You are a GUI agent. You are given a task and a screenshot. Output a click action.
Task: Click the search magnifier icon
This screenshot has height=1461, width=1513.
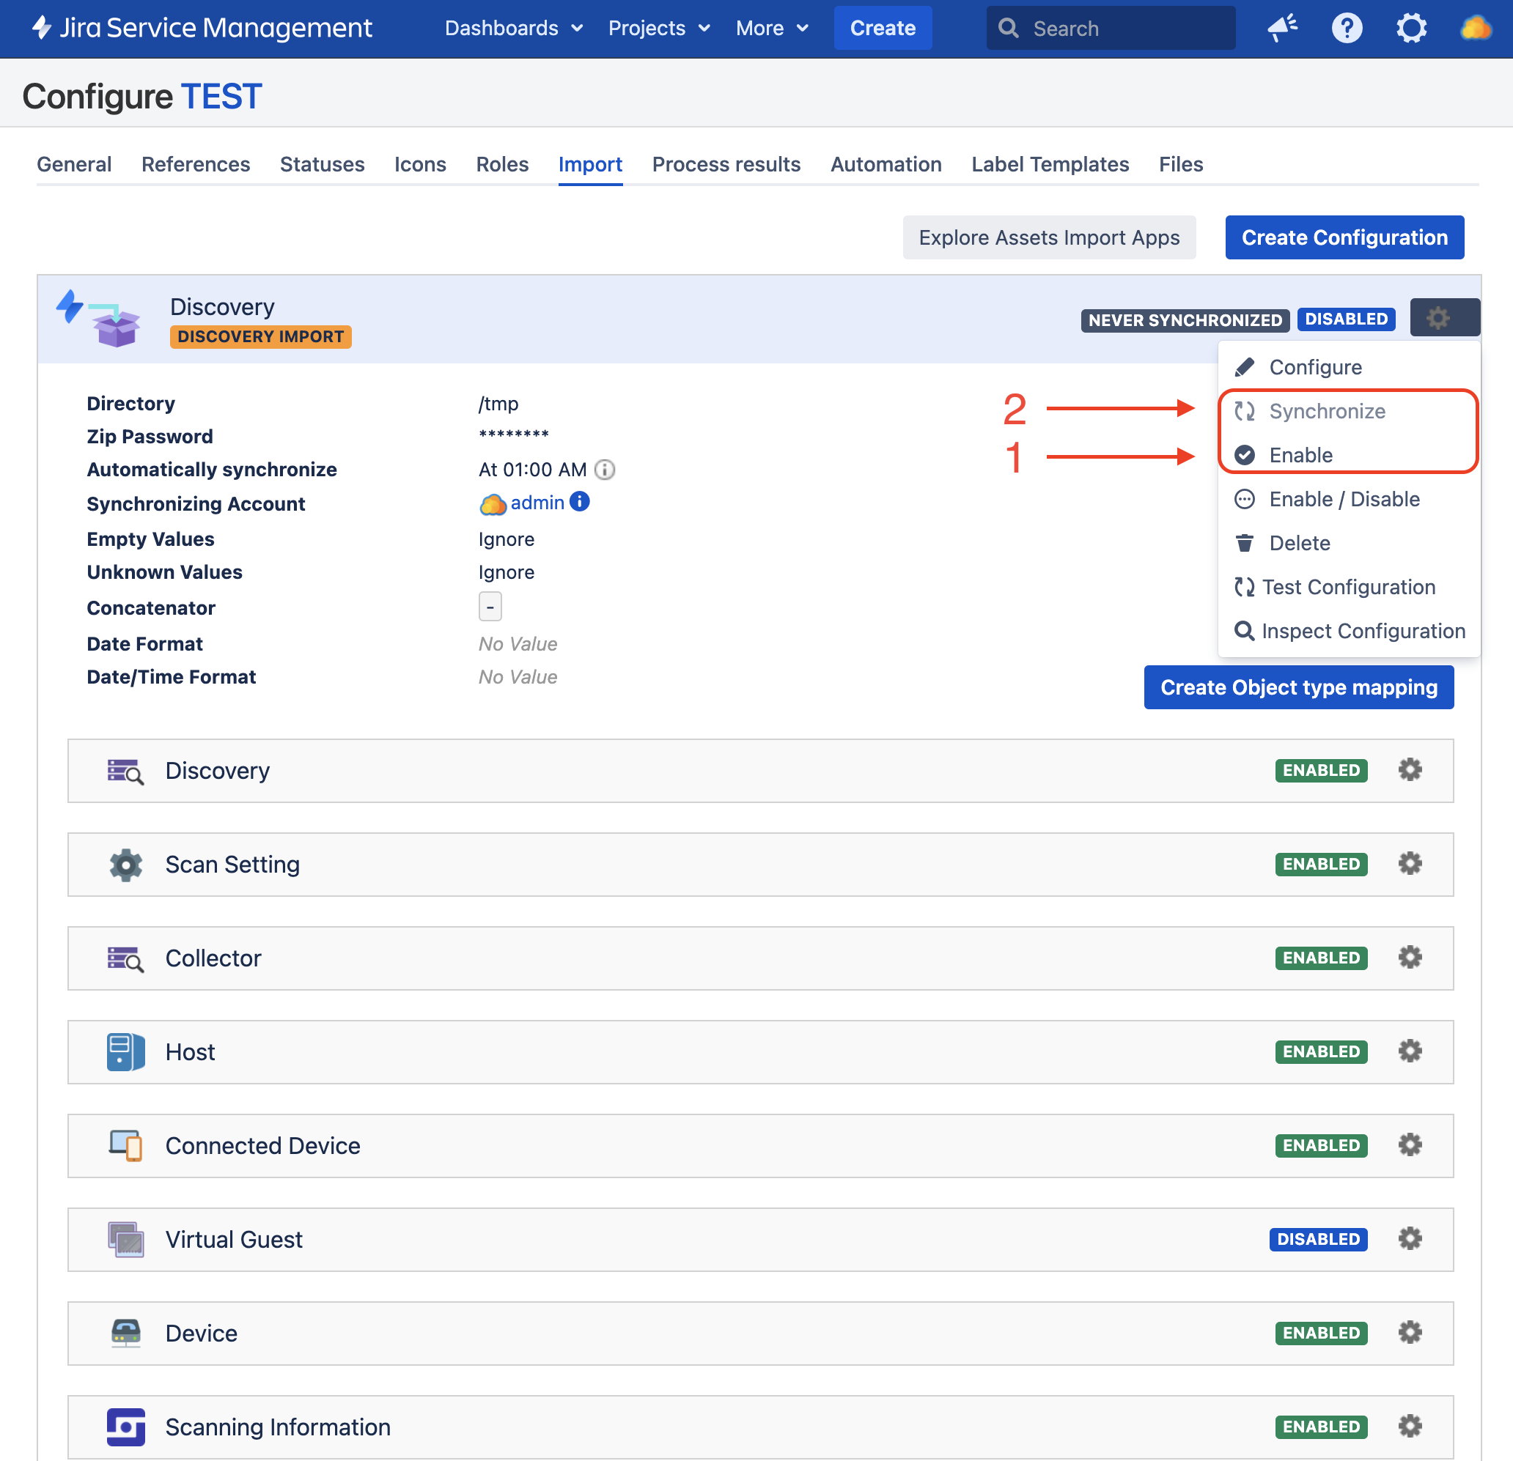tap(1007, 29)
